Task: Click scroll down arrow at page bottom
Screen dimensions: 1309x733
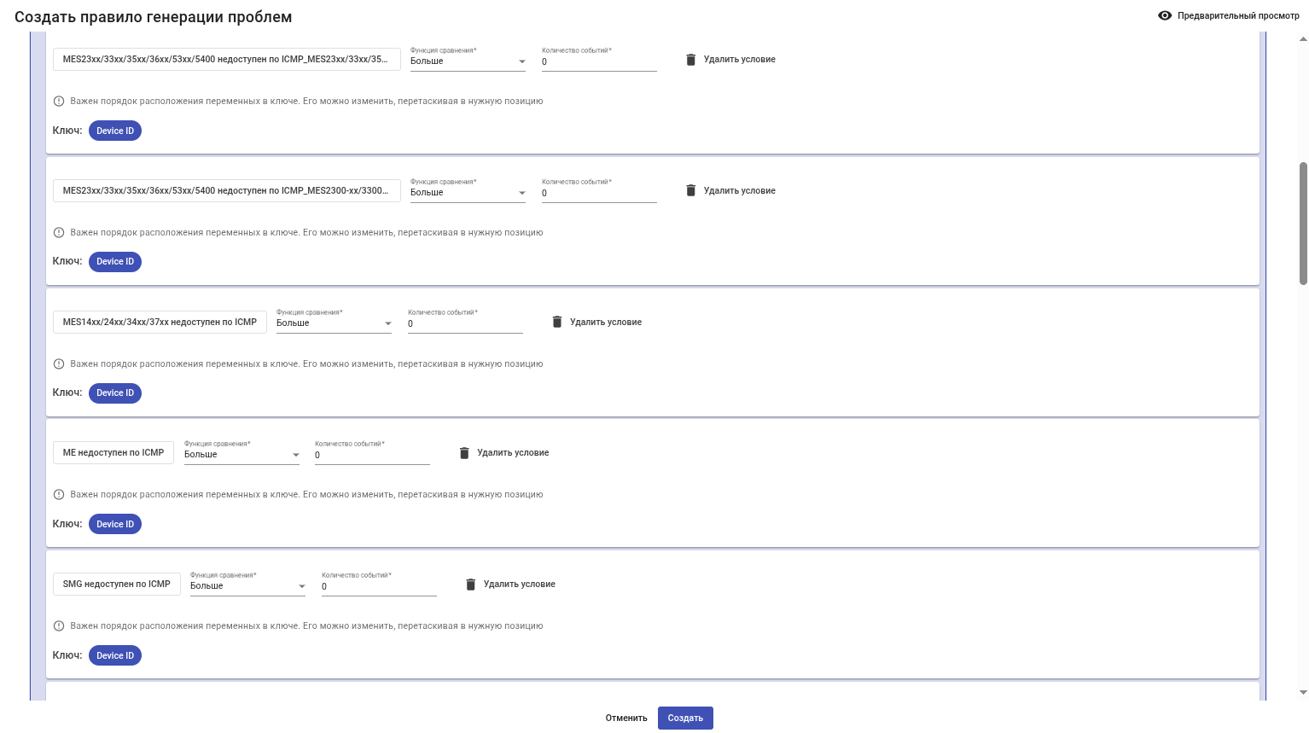Action: pyautogui.click(x=1303, y=693)
